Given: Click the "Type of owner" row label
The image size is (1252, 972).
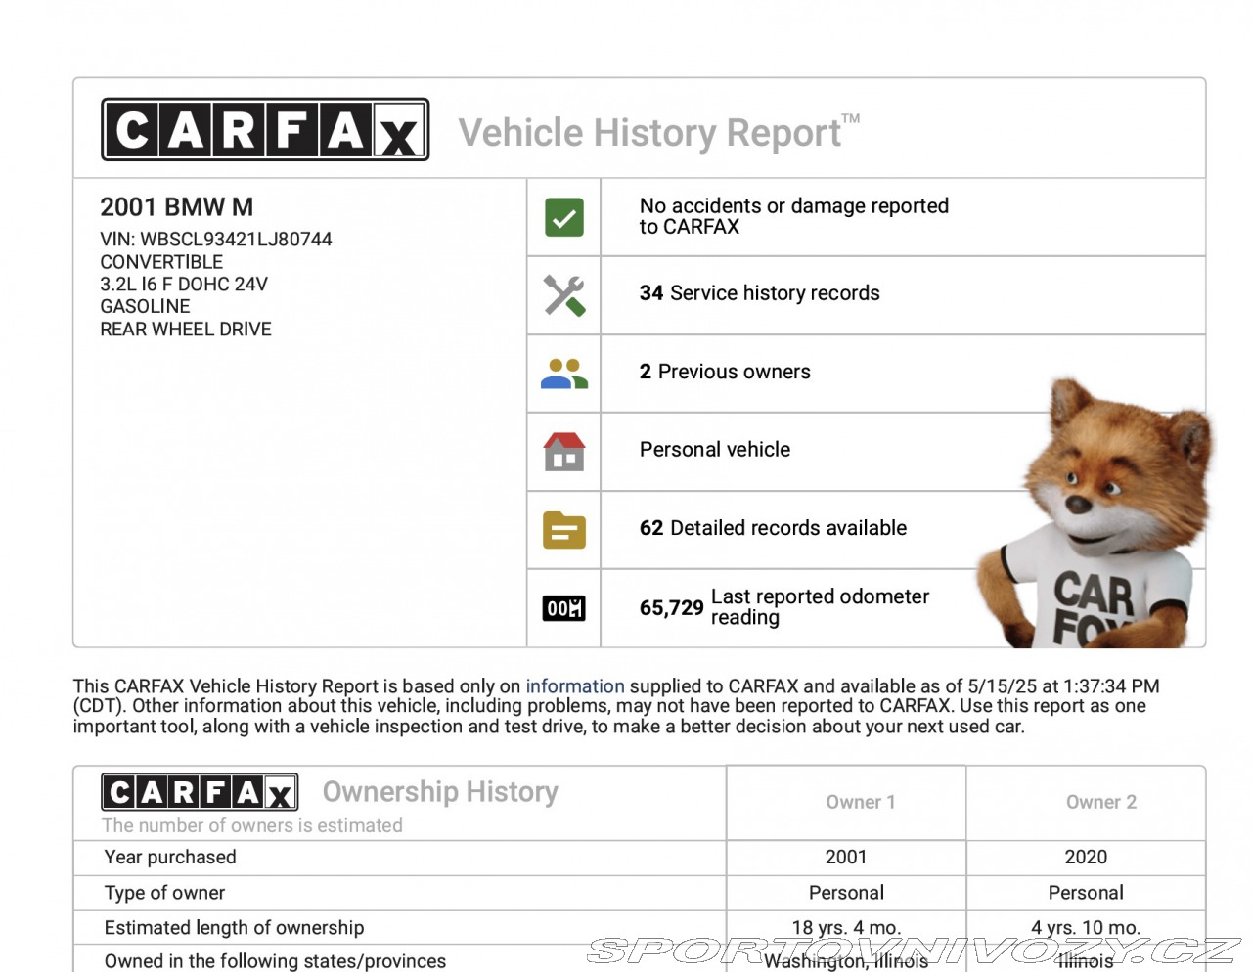Looking at the screenshot, I should 164,893.
